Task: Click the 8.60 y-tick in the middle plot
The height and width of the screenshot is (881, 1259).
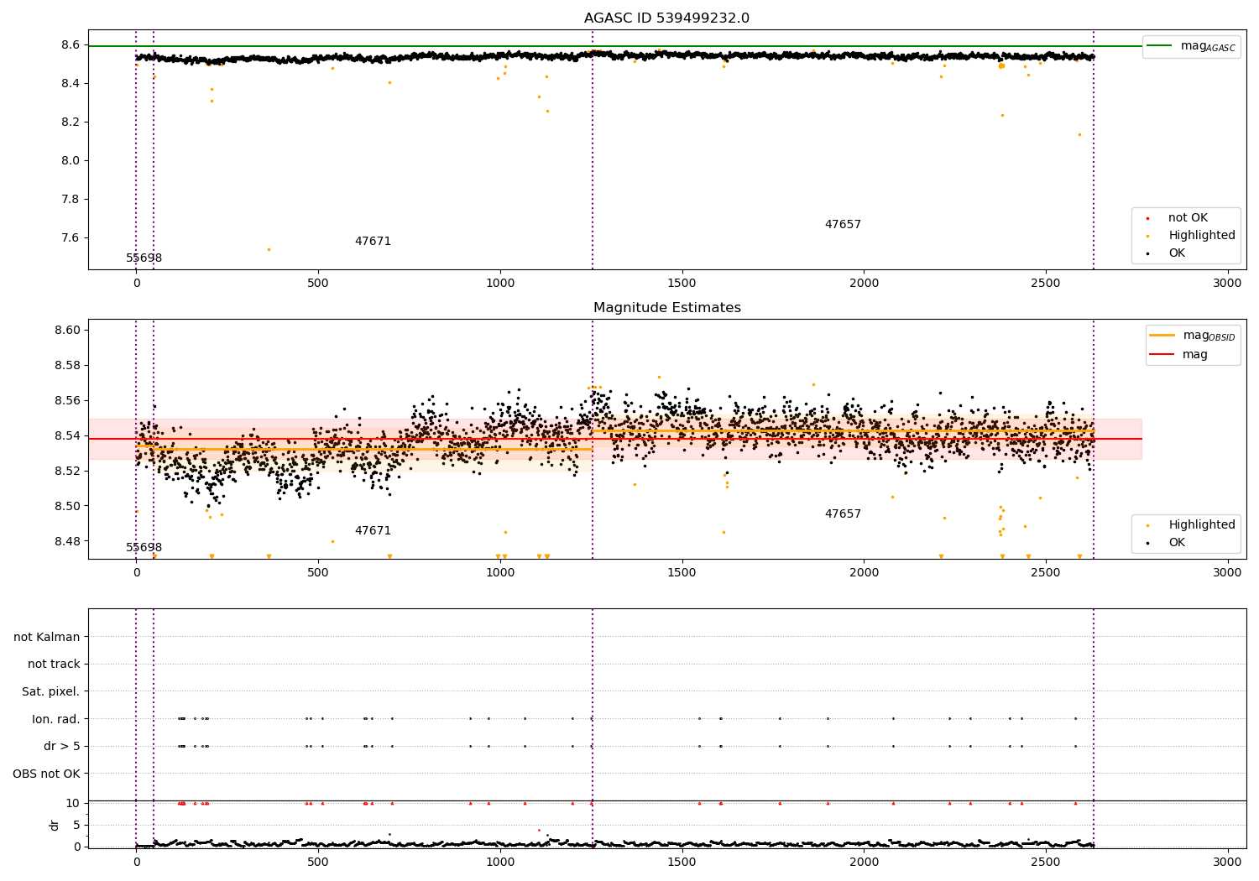Action: (67, 331)
